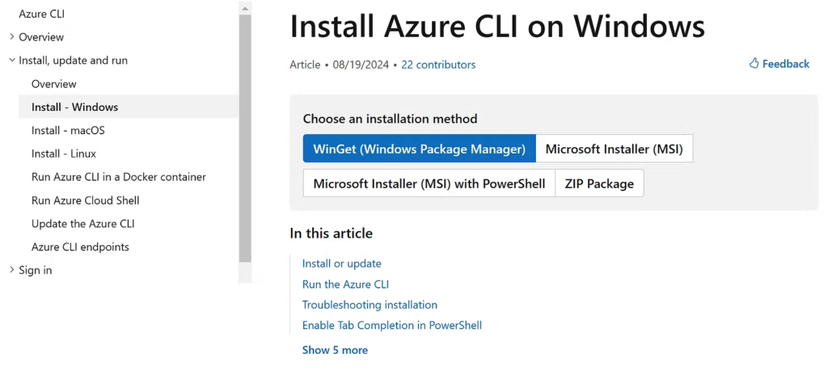Open Install - Linux page

click(x=64, y=154)
